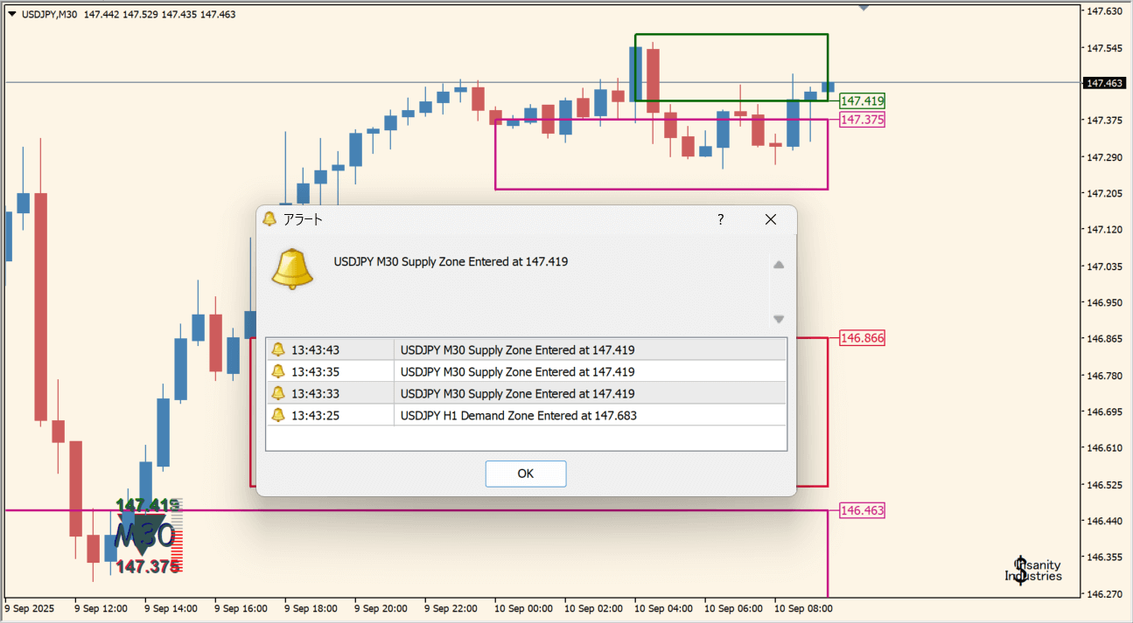Click the question mark help button
1133x623 pixels.
pos(720,219)
